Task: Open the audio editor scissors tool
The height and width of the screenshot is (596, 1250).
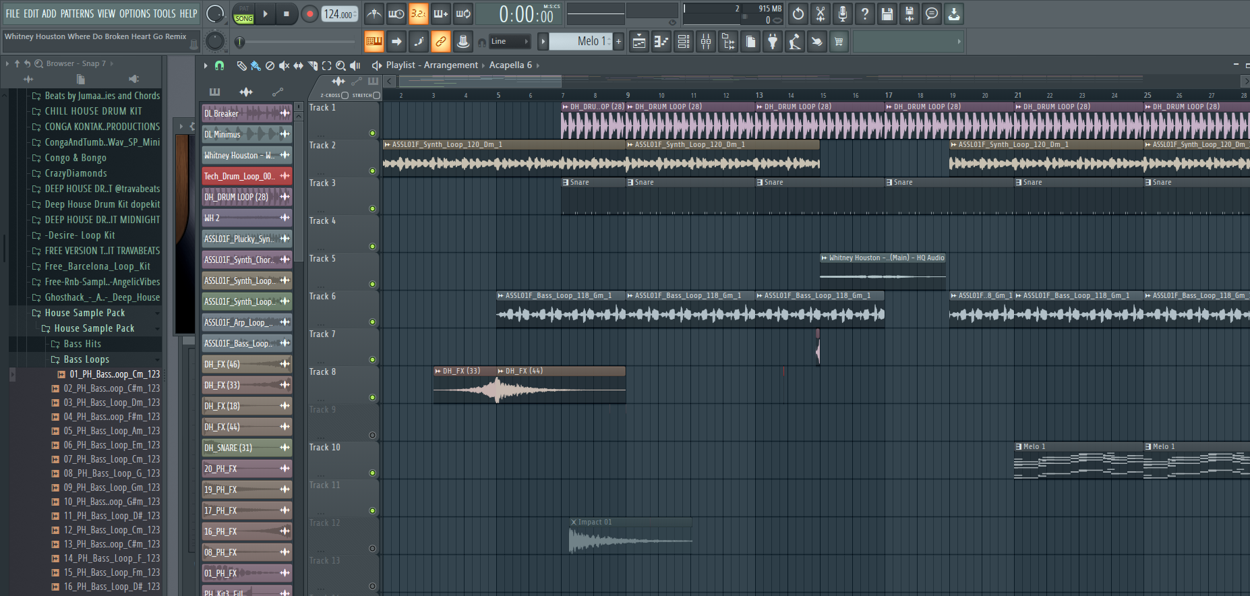Action: coord(821,13)
